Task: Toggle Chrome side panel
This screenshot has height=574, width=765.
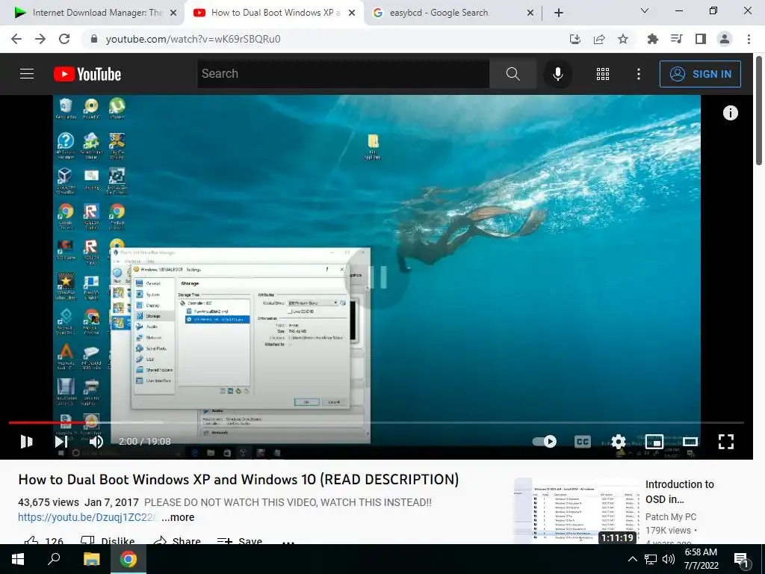Action: 701,39
